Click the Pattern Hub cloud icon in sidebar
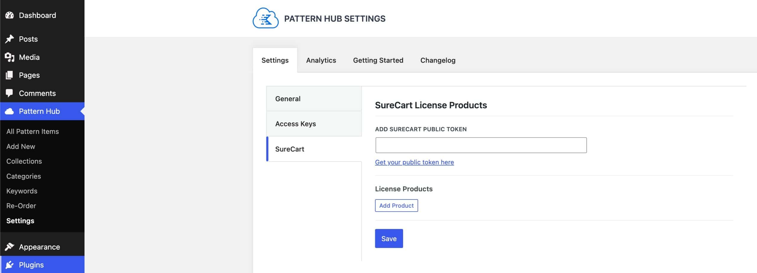The width and height of the screenshot is (757, 273). [9, 111]
